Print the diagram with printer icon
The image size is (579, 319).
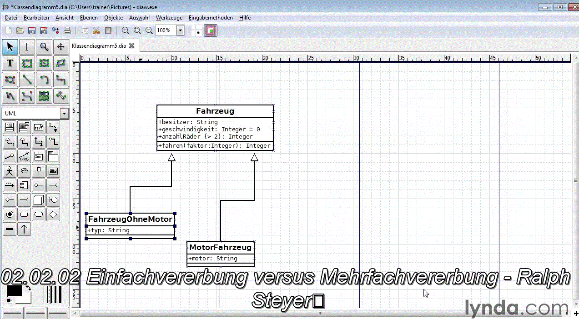tap(67, 30)
